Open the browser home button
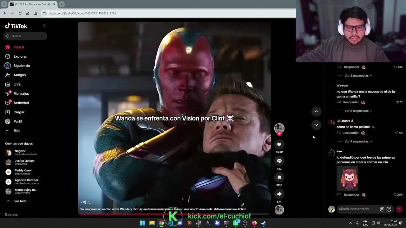 coord(28,13)
